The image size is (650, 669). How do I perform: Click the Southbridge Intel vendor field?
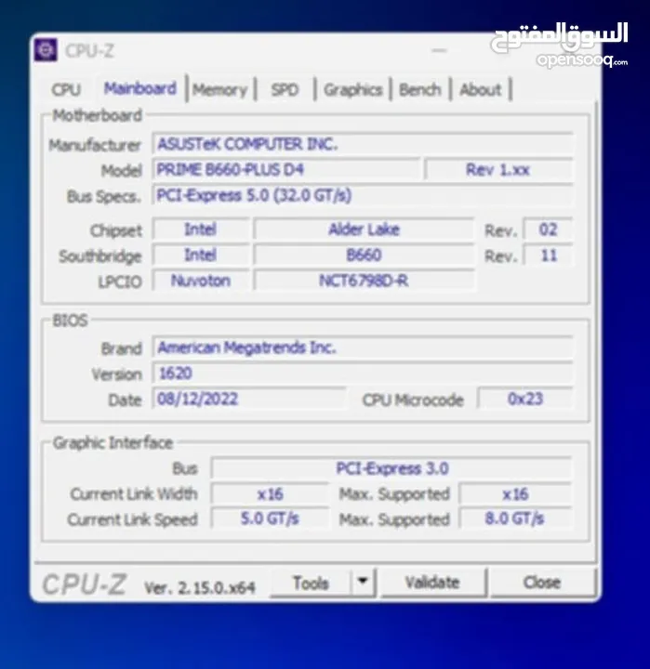200,256
